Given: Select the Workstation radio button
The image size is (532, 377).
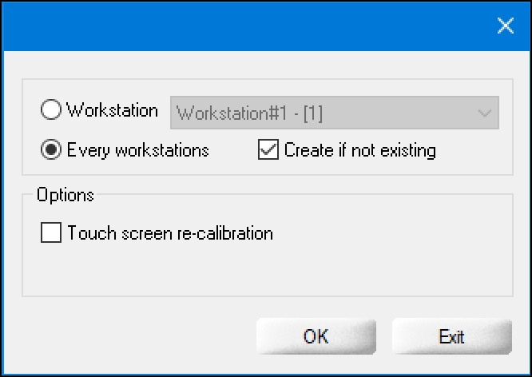Looking at the screenshot, I should pos(51,112).
